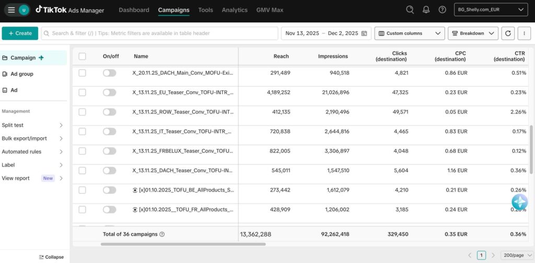Open the three-dot more options menu
This screenshot has height=263, width=535.
pyautogui.click(x=525, y=33)
